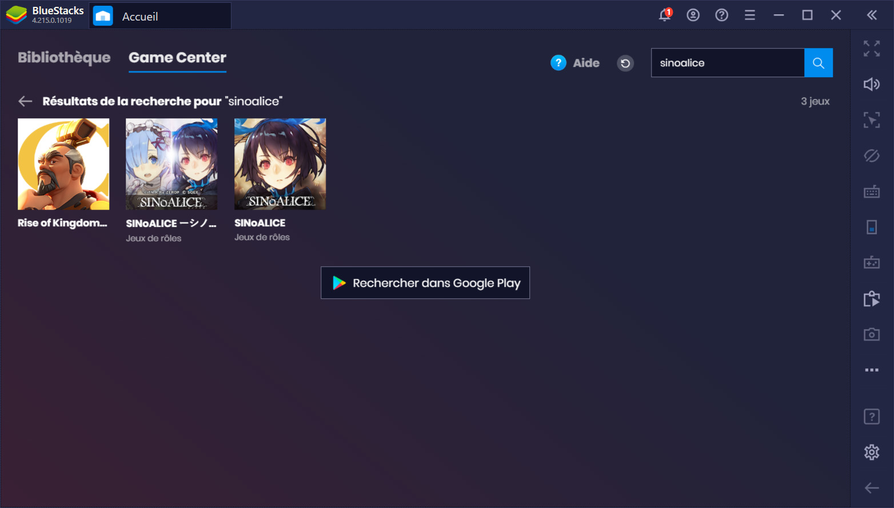The height and width of the screenshot is (508, 894).
Task: Click Rechercher dans Google Play button
Action: click(425, 283)
